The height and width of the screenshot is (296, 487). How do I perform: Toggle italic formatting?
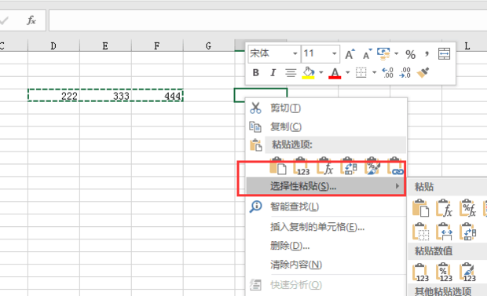pyautogui.click(x=273, y=73)
